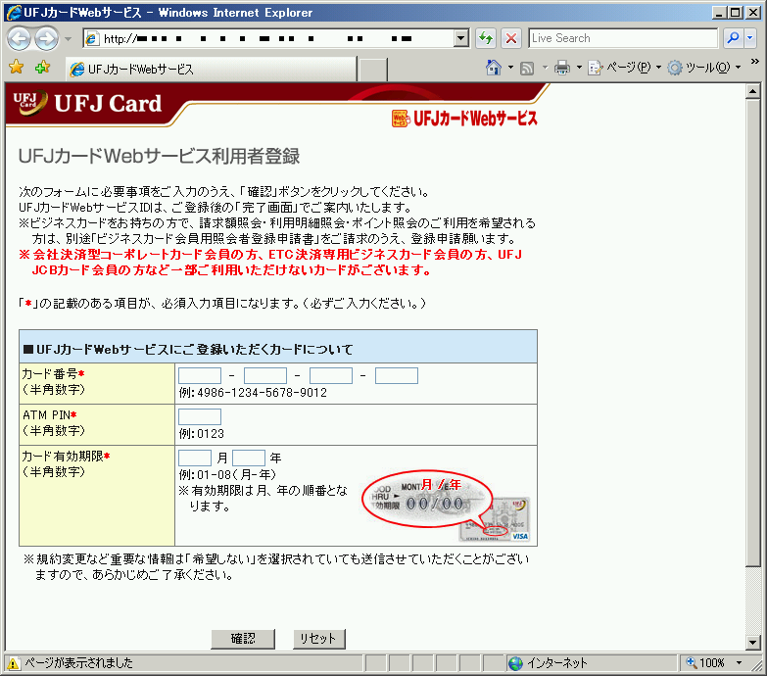767x676 pixels.
Task: Expand the address bar history dropdown
Action: pyautogui.click(x=460, y=38)
